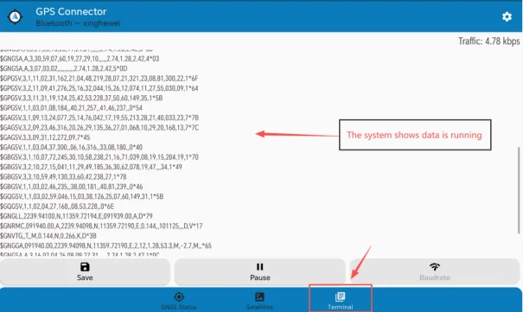Click the terminal vertical scrollbar
523x312 pixels.
(519, 190)
